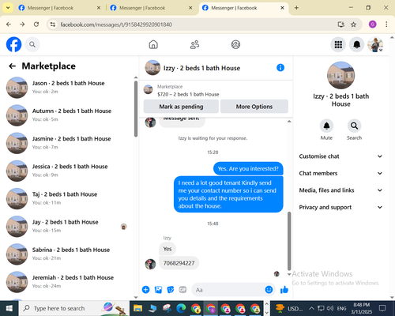Image resolution: width=395 pixels, height=316 pixels.
Task: Click the browser address bar URL
Action: pyautogui.click(x=116, y=24)
